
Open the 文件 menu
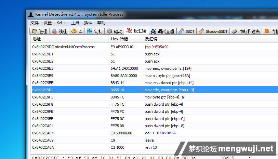tap(35, 23)
